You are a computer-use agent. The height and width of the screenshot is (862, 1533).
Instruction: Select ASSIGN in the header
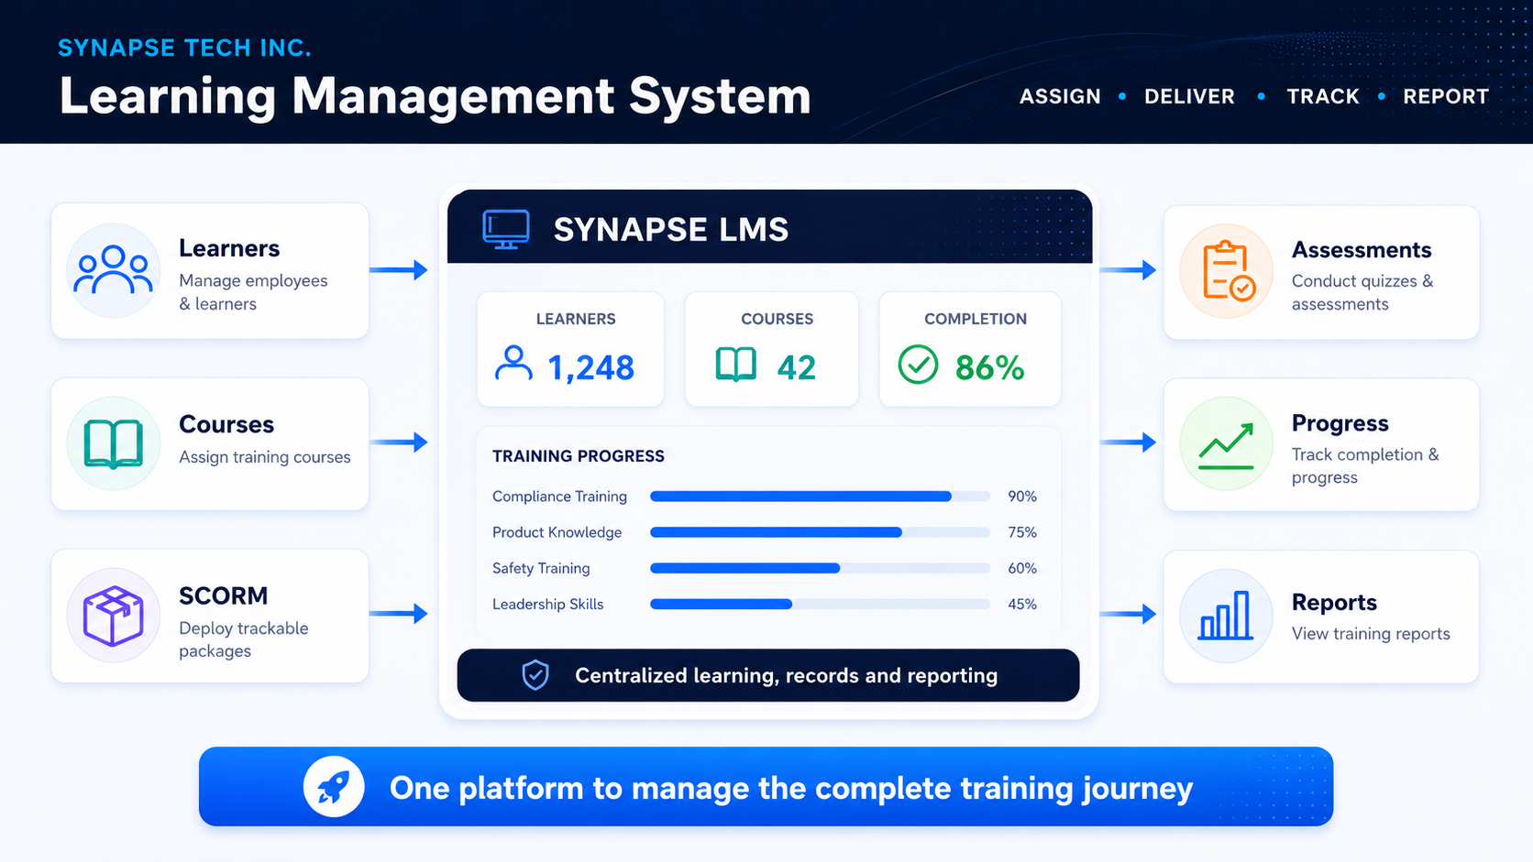pyautogui.click(x=1060, y=96)
